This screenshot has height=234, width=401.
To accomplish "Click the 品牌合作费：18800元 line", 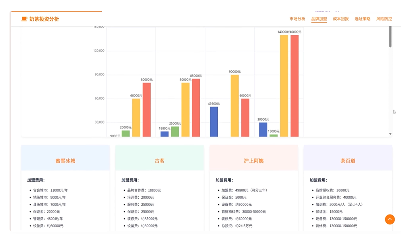I will (x=144, y=190).
